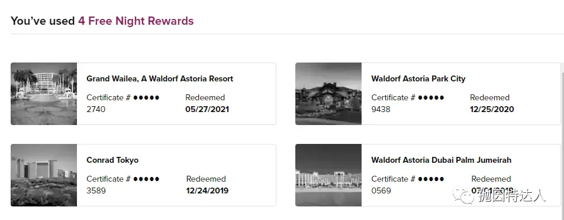This screenshot has width=564, height=220.
Task: Click the redeemed date 05/27/2021
Action: 207,109
